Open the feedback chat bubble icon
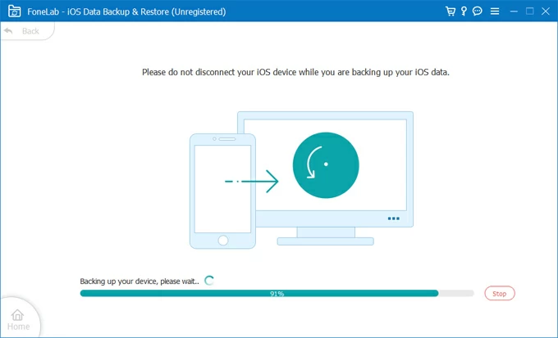 tap(478, 11)
